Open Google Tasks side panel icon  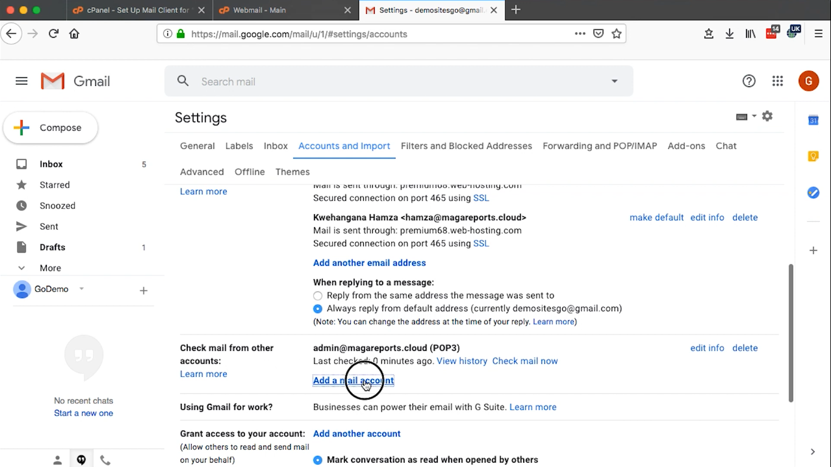[x=813, y=193]
